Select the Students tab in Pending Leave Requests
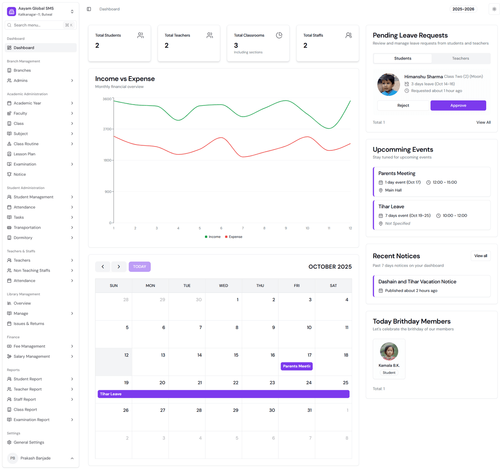 coord(402,58)
